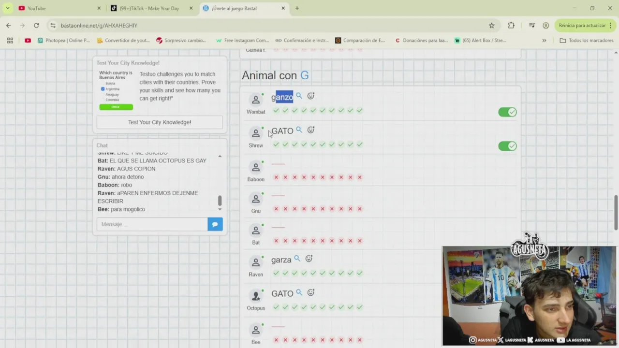The height and width of the screenshot is (348, 619).
Task: Click the address bar URL
Action: point(99,25)
